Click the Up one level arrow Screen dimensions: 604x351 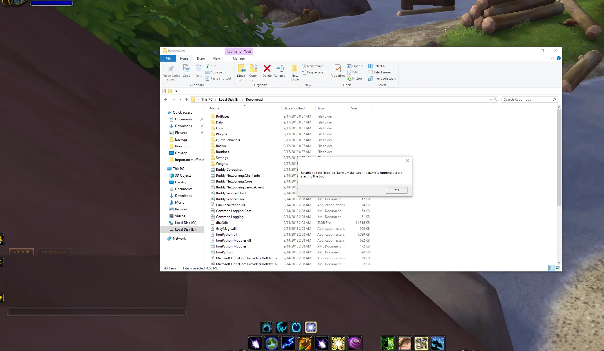click(x=186, y=100)
